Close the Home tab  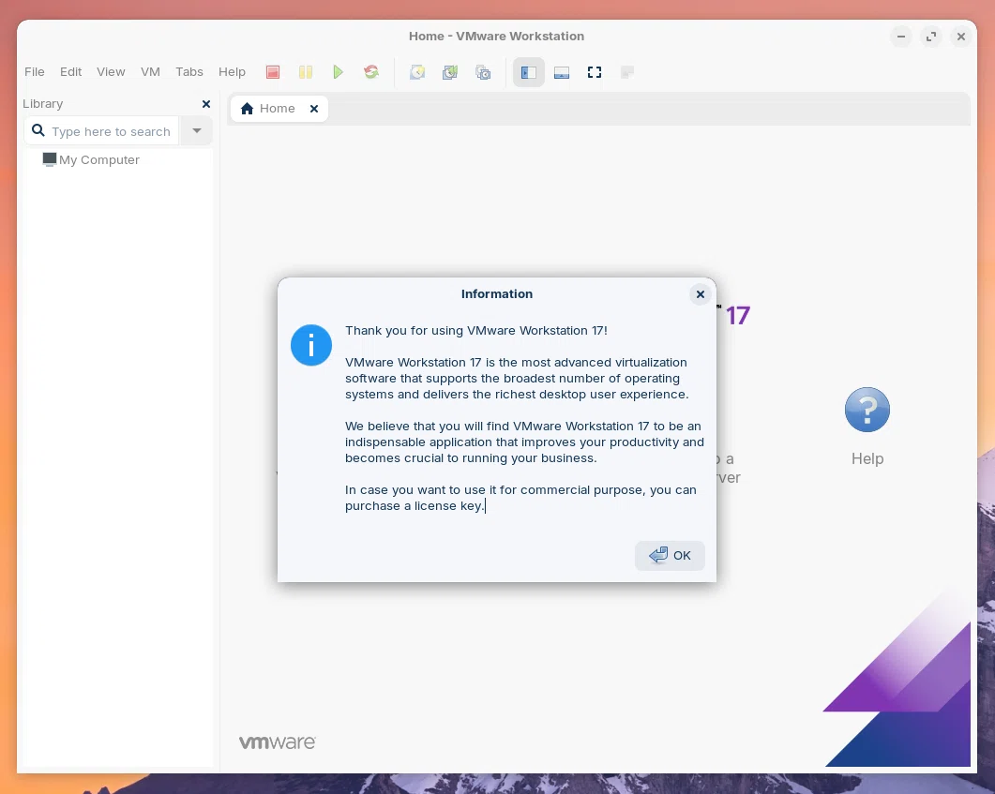click(x=314, y=109)
